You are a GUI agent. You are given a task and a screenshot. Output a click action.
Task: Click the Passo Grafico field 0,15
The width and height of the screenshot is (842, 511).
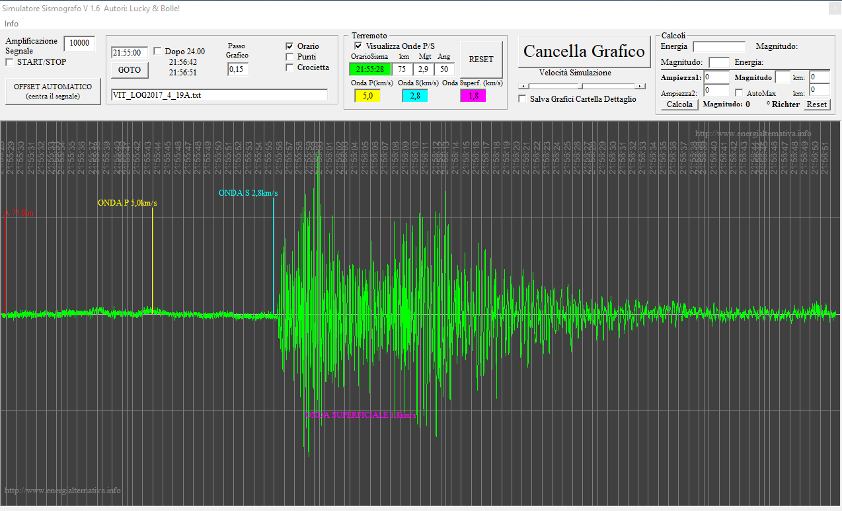pos(238,69)
